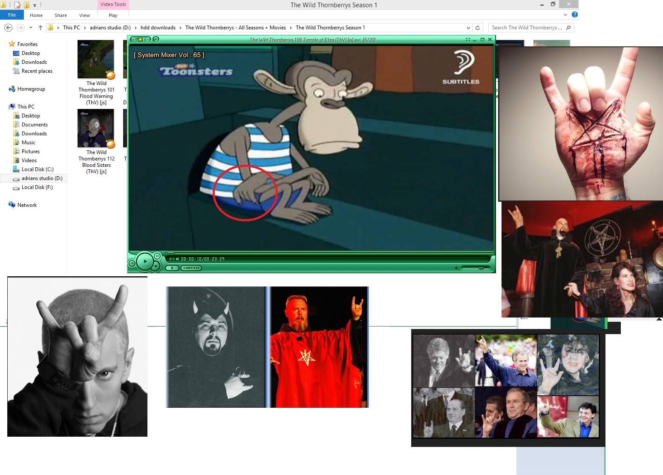663x475 pixels.
Task: Open Customize Quick Access Toolbar dropdown
Action: click(35, 5)
